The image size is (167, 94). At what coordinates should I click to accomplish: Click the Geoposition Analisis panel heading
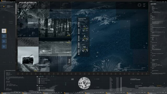[82, 19]
